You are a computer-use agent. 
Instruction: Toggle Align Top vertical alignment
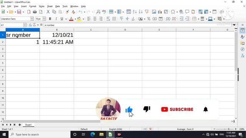(x=121, y=19)
